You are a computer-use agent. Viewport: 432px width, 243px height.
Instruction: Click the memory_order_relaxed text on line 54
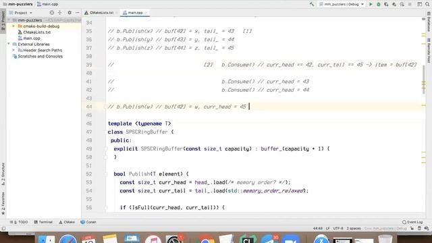273,190
